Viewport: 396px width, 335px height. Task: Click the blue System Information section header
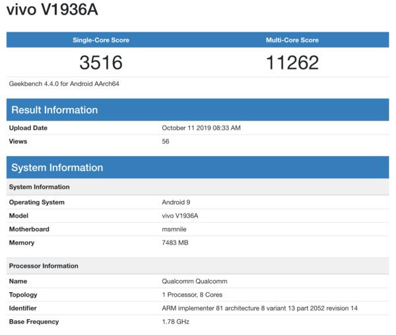[x=57, y=167]
